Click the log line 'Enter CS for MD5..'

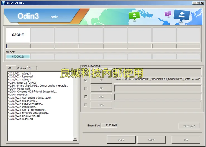23,83
